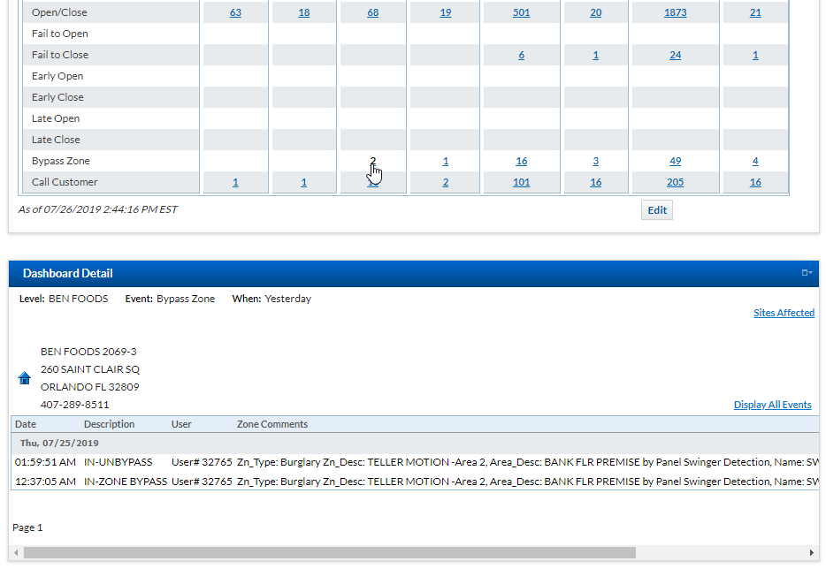Sort by the Date column header
Screen dimensions: 826x569
[26, 424]
